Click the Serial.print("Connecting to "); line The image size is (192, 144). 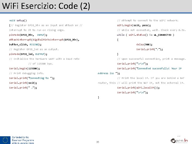click(x=32, y=78)
